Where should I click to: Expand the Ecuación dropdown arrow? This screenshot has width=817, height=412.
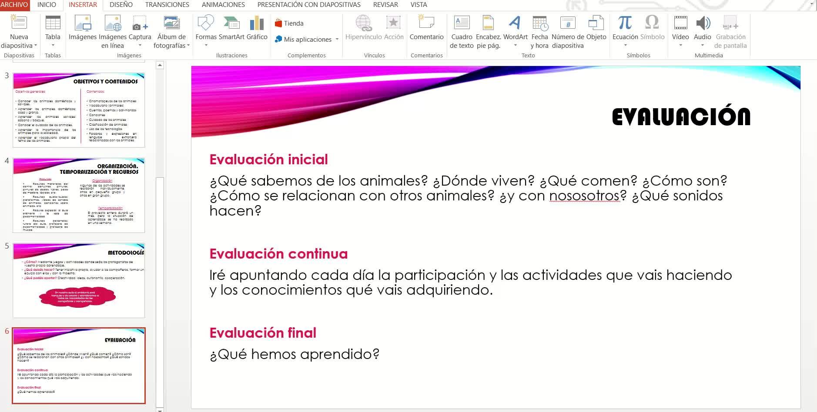point(625,46)
